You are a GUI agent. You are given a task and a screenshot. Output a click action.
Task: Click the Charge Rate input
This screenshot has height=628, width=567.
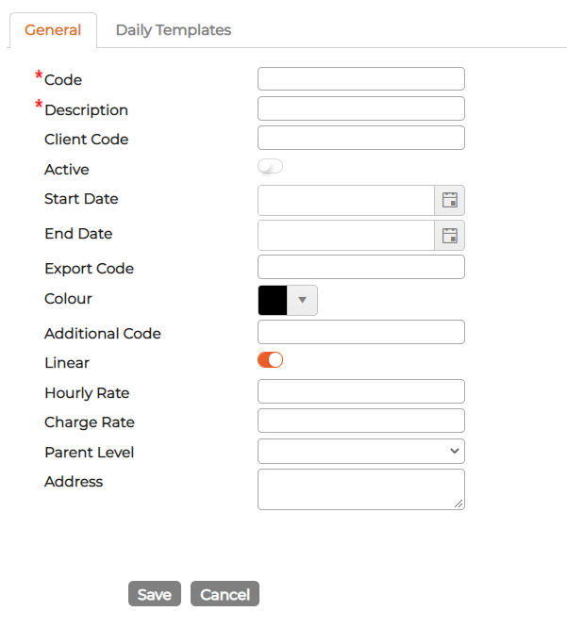(x=361, y=421)
